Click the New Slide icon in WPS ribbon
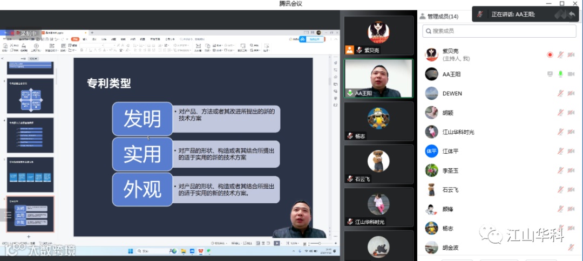Viewport: 583px width, 261px height. tap(51, 46)
